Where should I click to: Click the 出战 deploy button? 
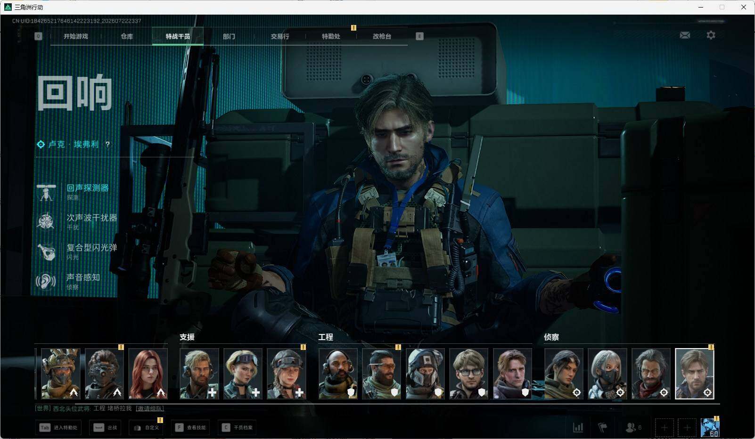coord(106,428)
